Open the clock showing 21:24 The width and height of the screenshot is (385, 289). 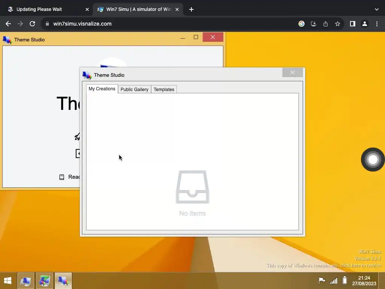coord(364,281)
